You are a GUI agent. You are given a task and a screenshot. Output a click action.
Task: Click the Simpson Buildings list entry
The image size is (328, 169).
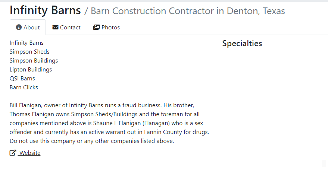34,61
